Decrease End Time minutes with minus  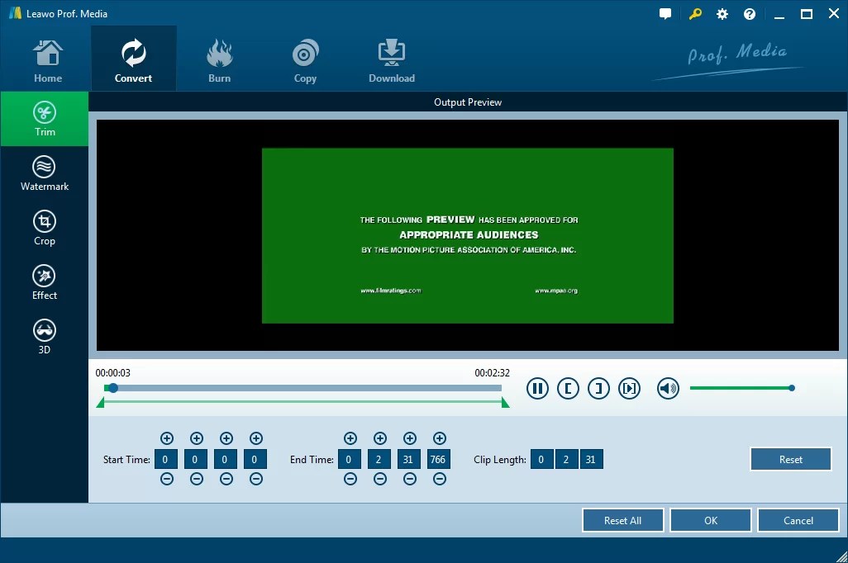point(379,479)
